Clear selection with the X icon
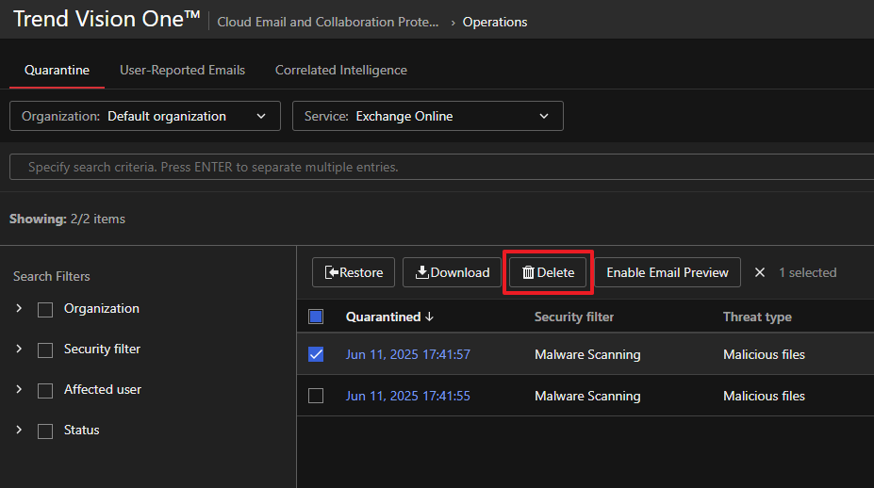This screenshot has height=488, width=874. (760, 272)
